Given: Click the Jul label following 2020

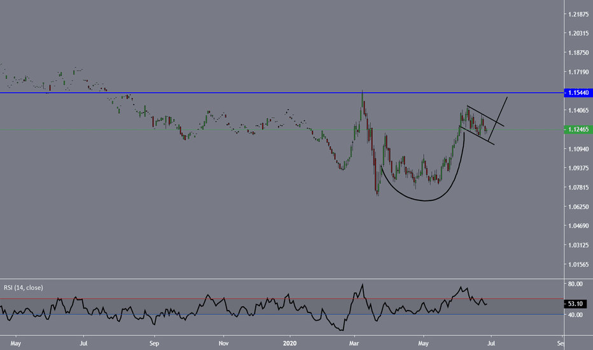Looking at the screenshot, I should point(491,344).
